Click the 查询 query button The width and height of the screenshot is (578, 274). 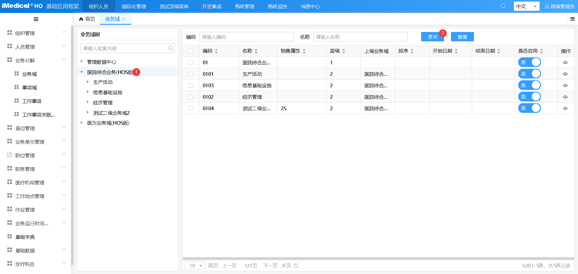click(x=432, y=37)
